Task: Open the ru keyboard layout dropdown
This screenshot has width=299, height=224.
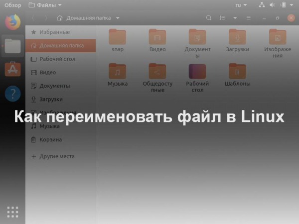Action: [x=241, y=5]
